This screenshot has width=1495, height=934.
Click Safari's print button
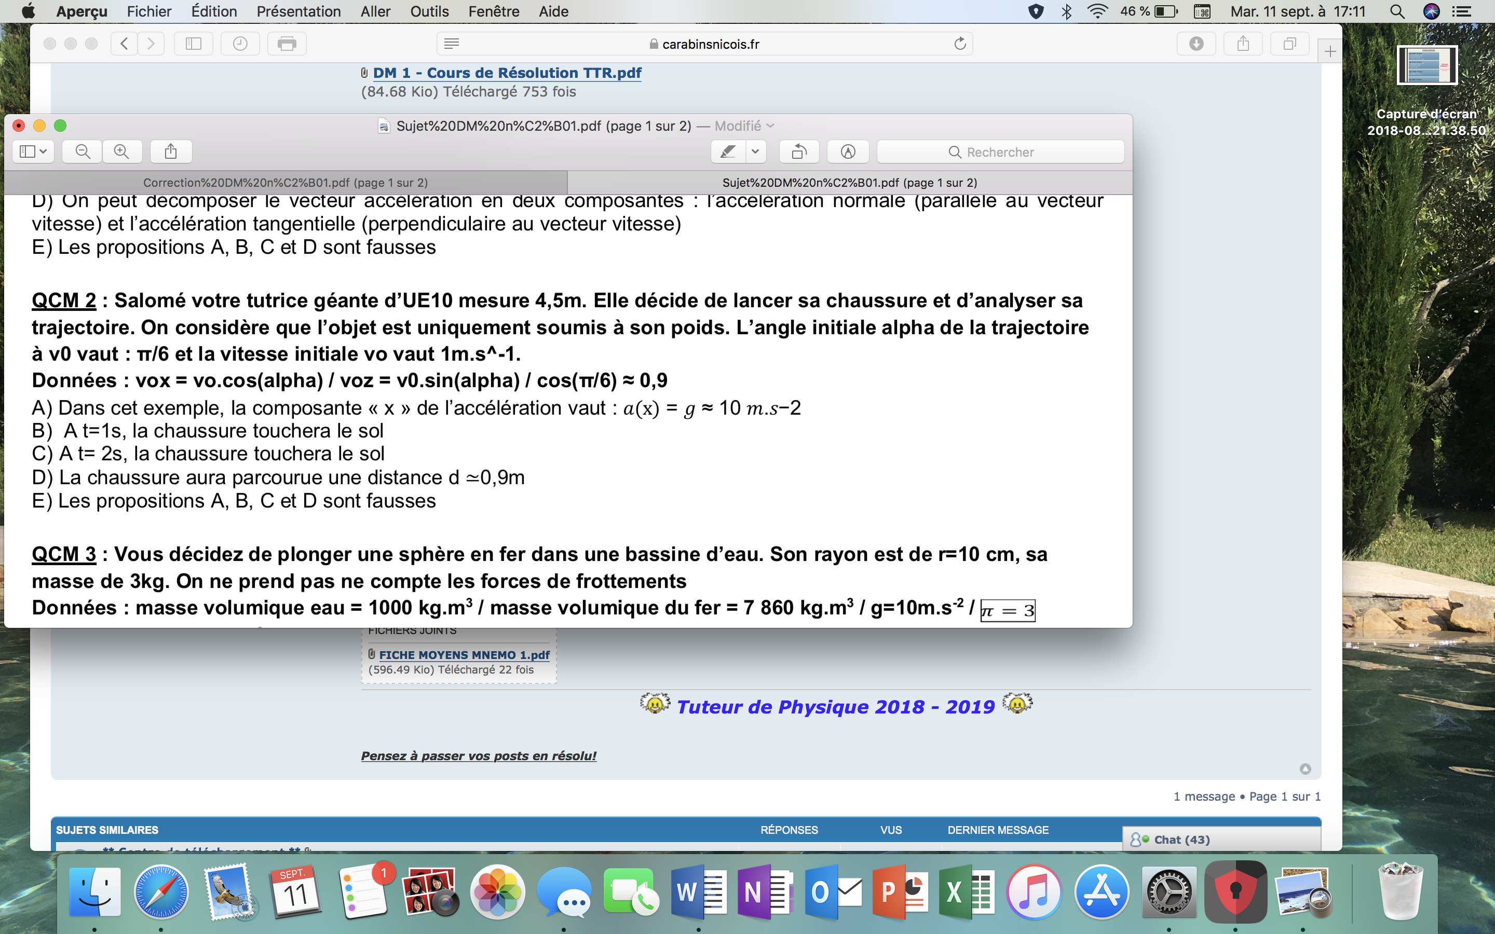287,44
